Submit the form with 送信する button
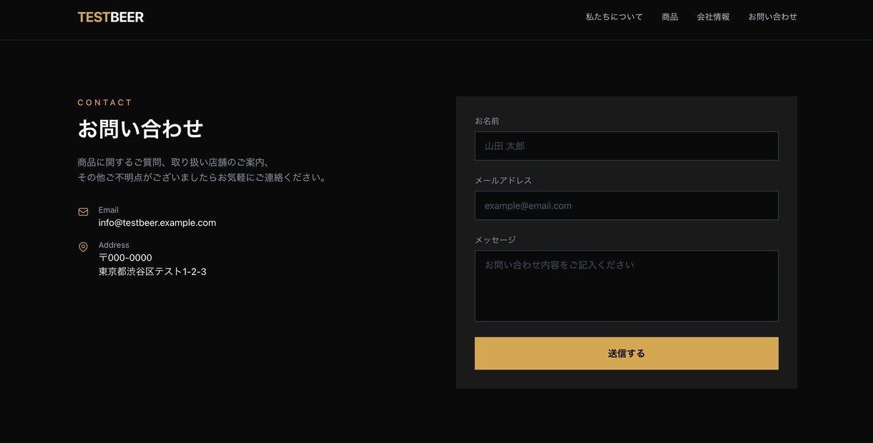873x443 pixels. [626, 354]
